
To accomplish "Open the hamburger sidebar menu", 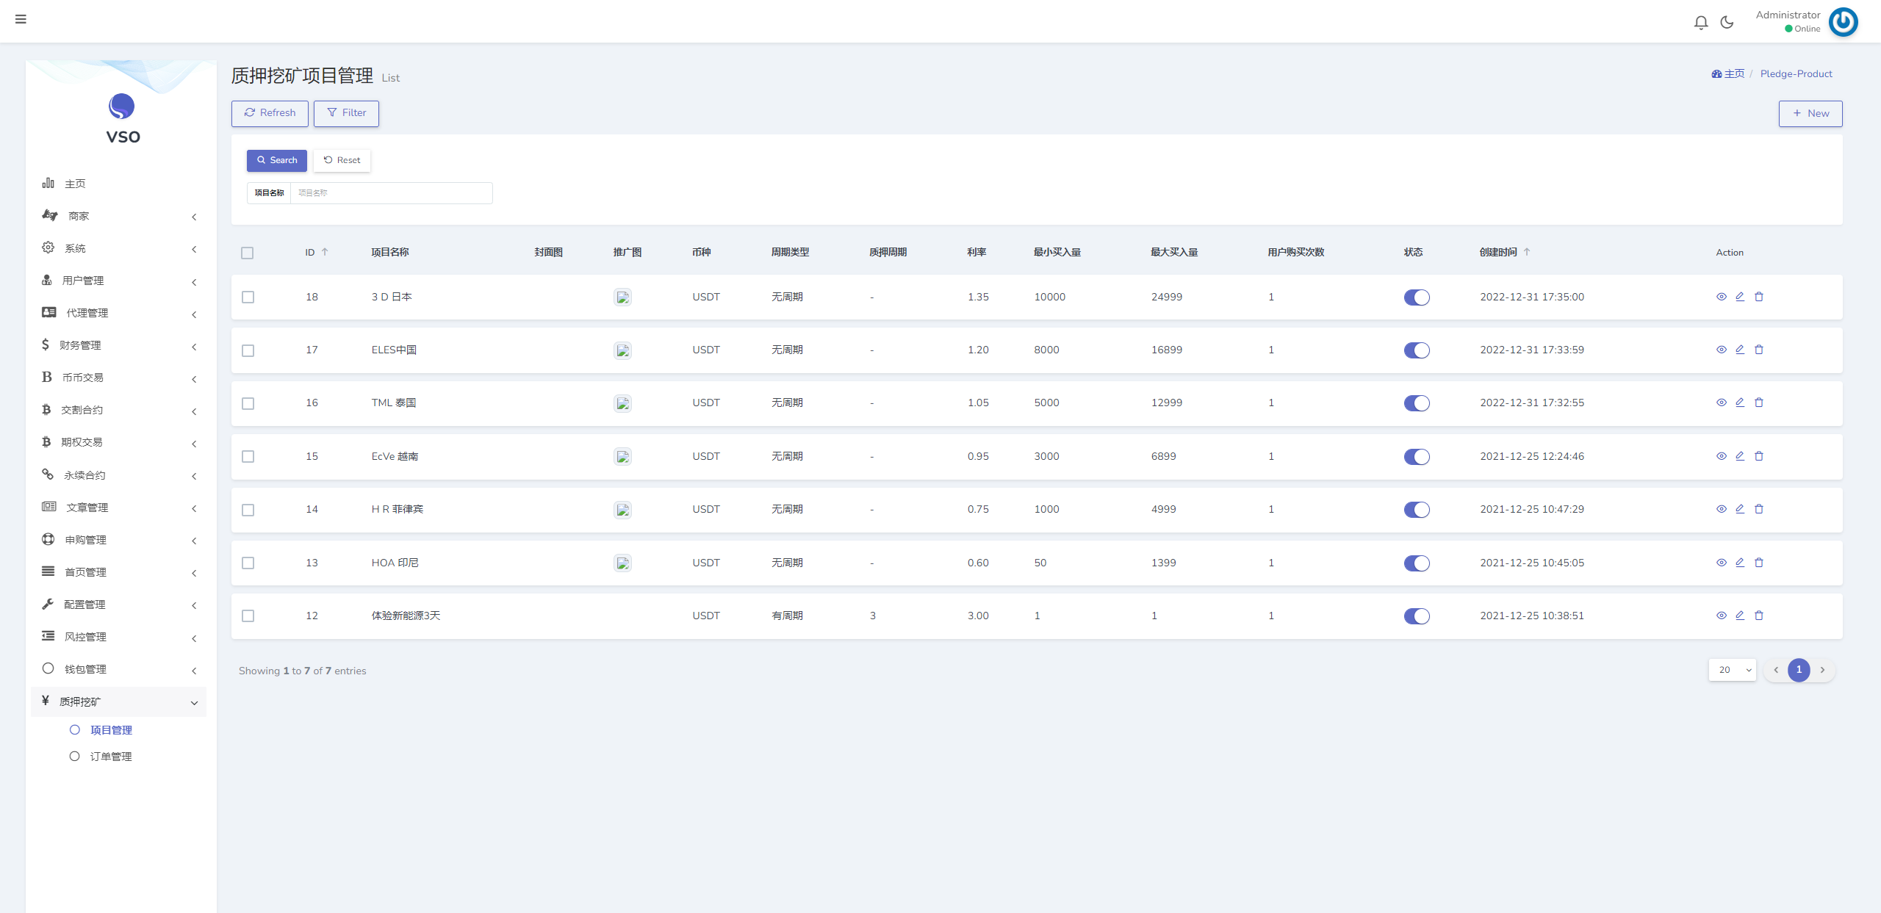I will (21, 19).
